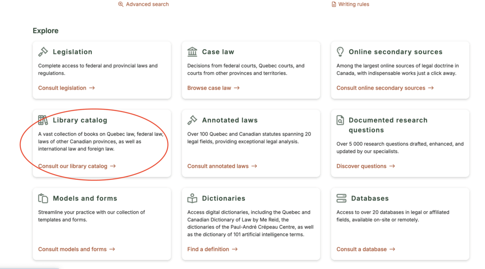485x269 pixels.
Task: Follow the Browse case law link
Action: 213,88
